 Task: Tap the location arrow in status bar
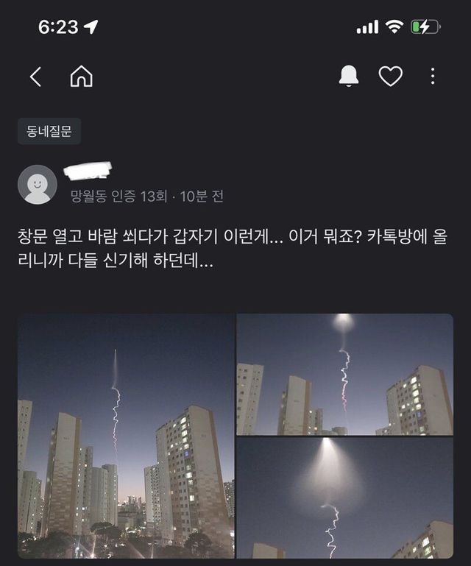91,26
